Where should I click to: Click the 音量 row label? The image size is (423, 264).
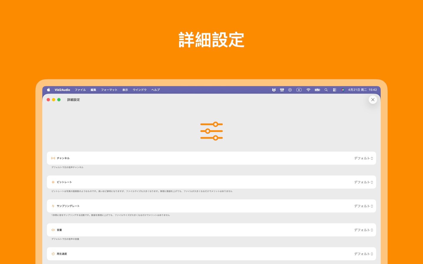tap(59, 230)
